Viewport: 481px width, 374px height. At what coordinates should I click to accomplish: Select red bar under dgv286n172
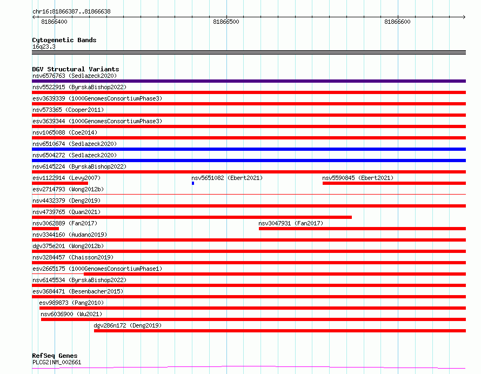[280, 331]
